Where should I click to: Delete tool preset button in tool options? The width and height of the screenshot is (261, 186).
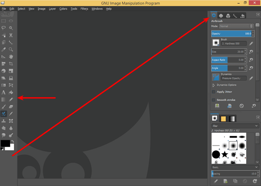241,106
